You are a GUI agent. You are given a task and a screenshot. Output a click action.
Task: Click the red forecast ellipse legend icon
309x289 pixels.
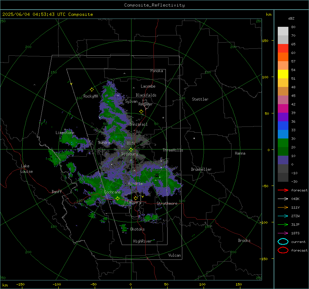click(x=283, y=250)
